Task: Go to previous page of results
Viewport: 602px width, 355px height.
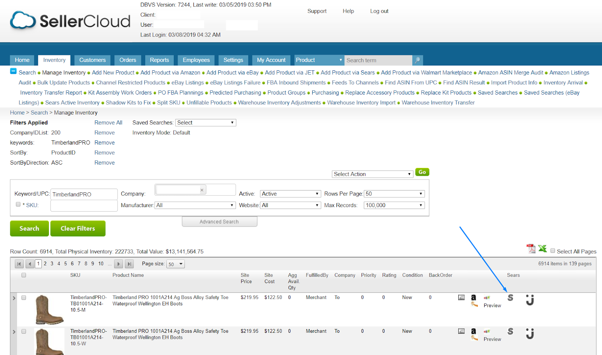Action: 30,264
